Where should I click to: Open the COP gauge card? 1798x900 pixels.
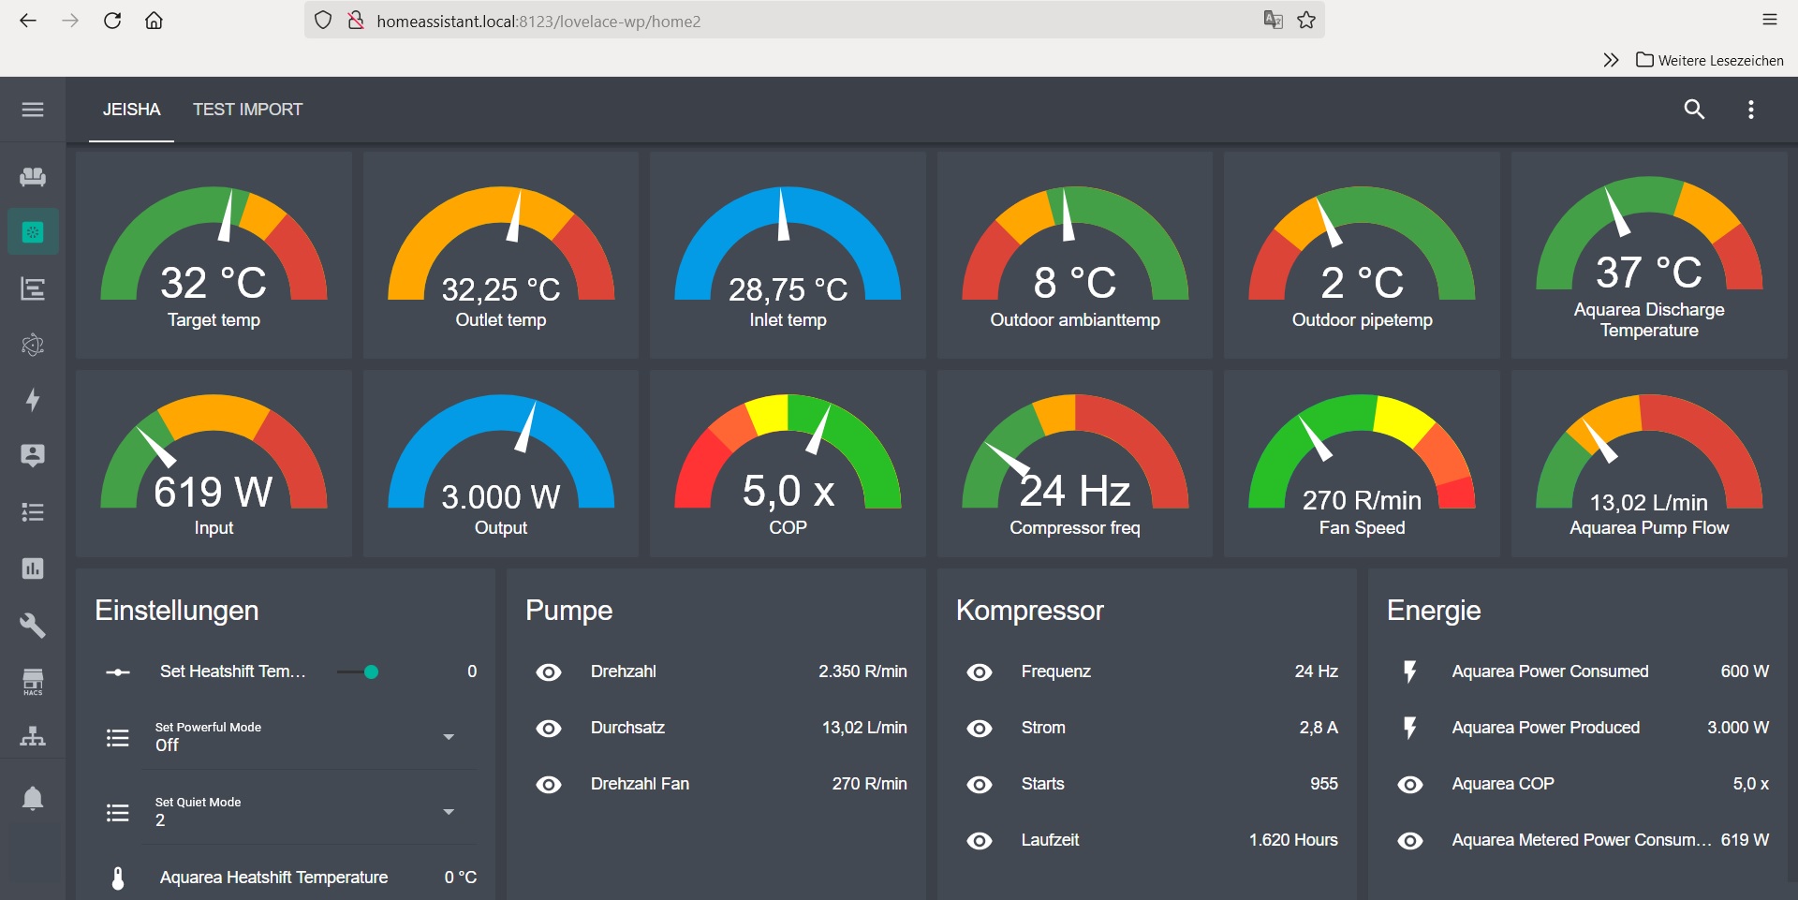pos(788,464)
